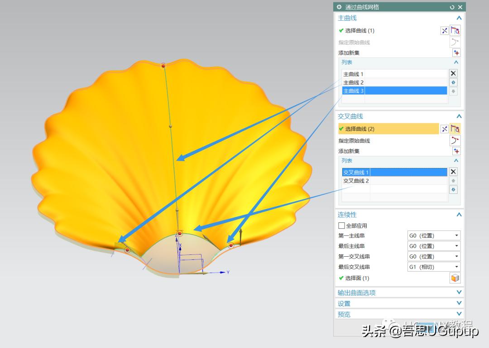Click 添加新集 icon under 主曲线
The width and height of the screenshot is (489, 348).
[456, 53]
